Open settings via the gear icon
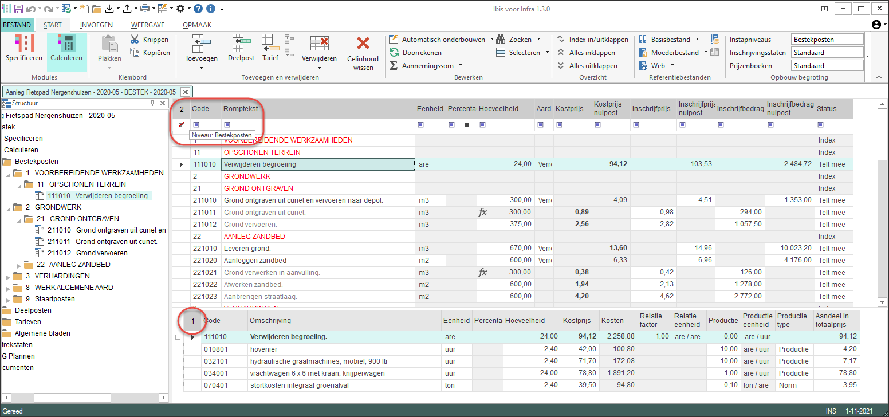The image size is (889, 417). point(180,9)
